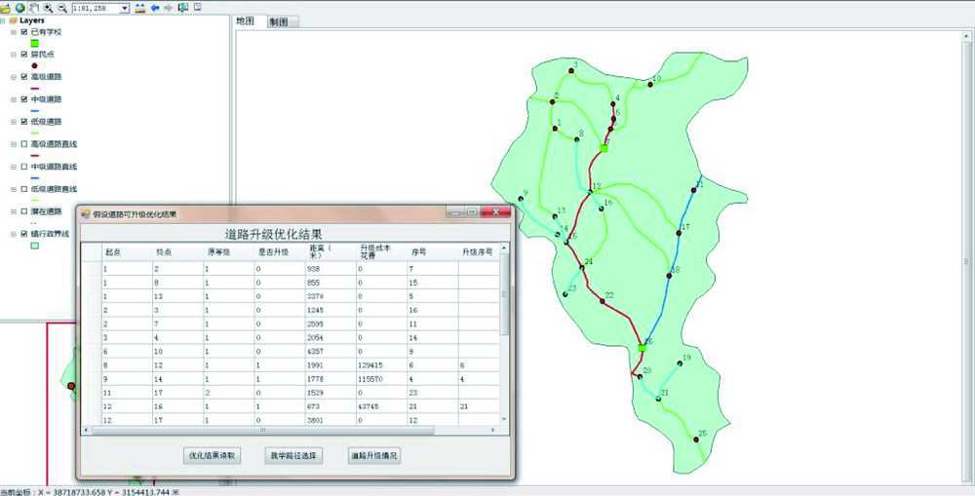This screenshot has height=496, width=975.
Task: Enable the 高级道路直线 layer checkbox
Action: (x=24, y=144)
